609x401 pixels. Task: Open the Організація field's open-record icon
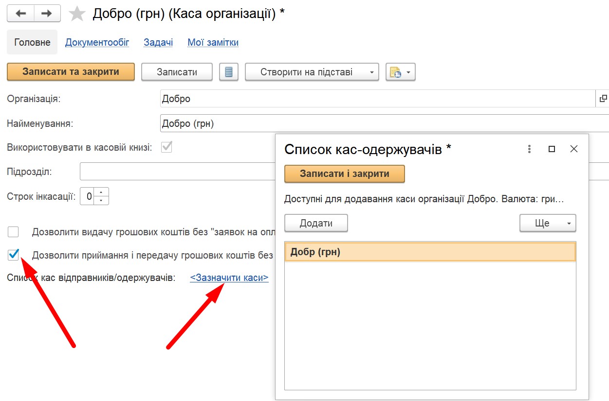603,99
